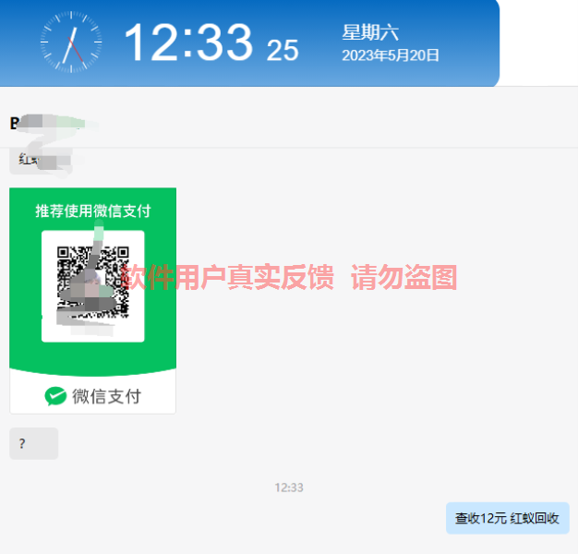
Task: Open the WeChat Pay QR image message
Action: point(93,301)
